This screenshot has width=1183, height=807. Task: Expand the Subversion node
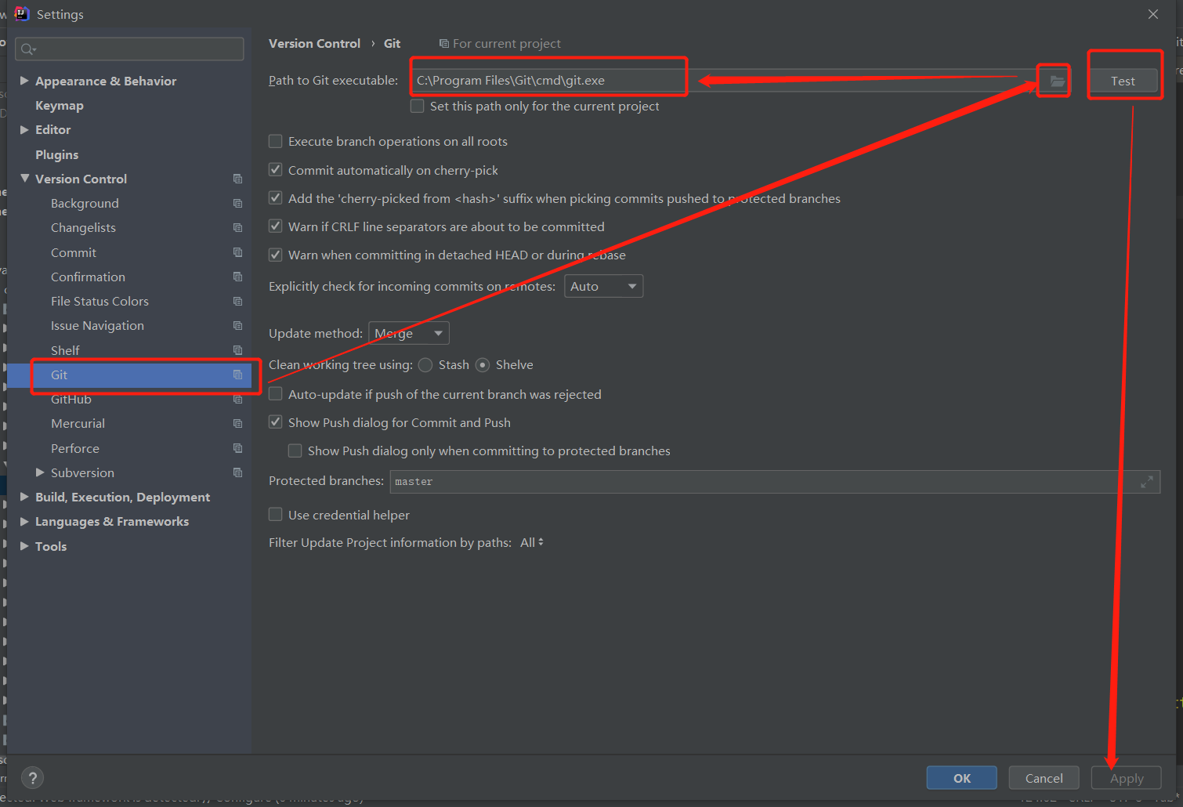40,472
